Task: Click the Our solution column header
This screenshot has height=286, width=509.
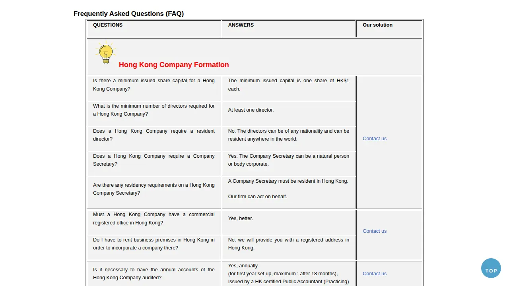Action: [377, 25]
